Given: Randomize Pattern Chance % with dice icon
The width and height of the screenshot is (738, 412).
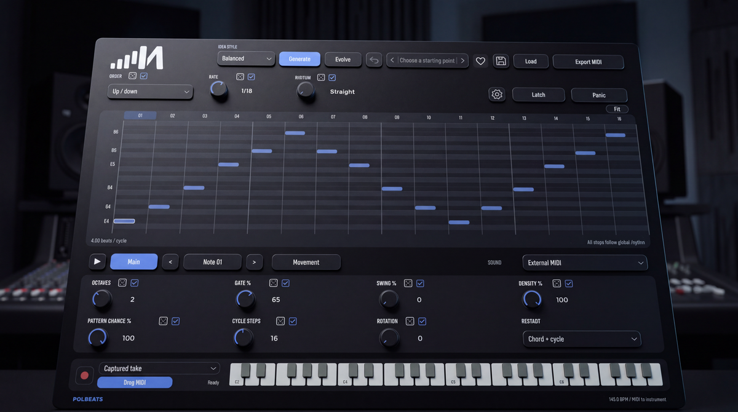Looking at the screenshot, I should (164, 321).
